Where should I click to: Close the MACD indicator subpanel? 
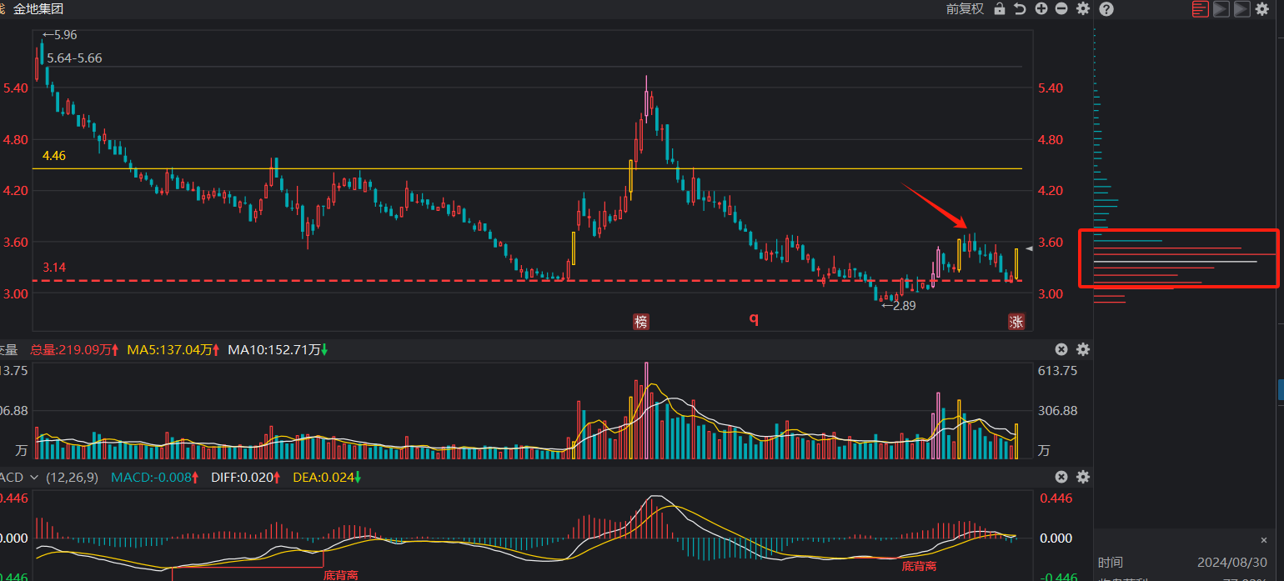click(x=1061, y=478)
